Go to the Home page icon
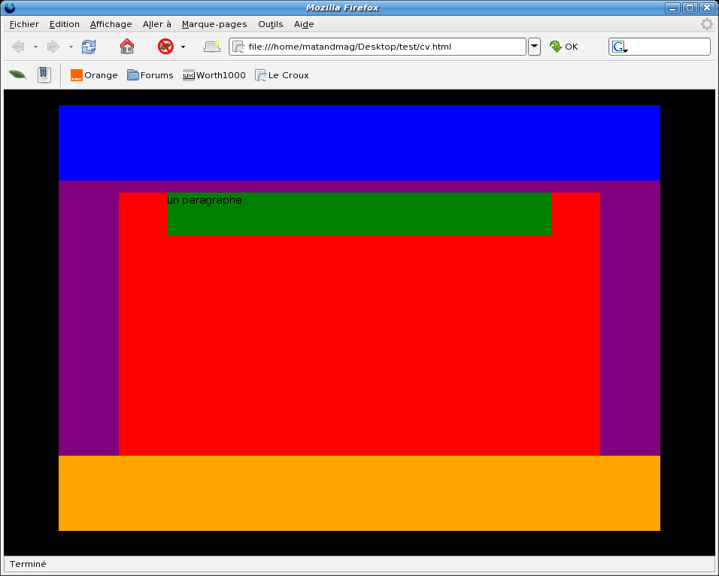Screen dimensions: 719x576 click(x=127, y=47)
